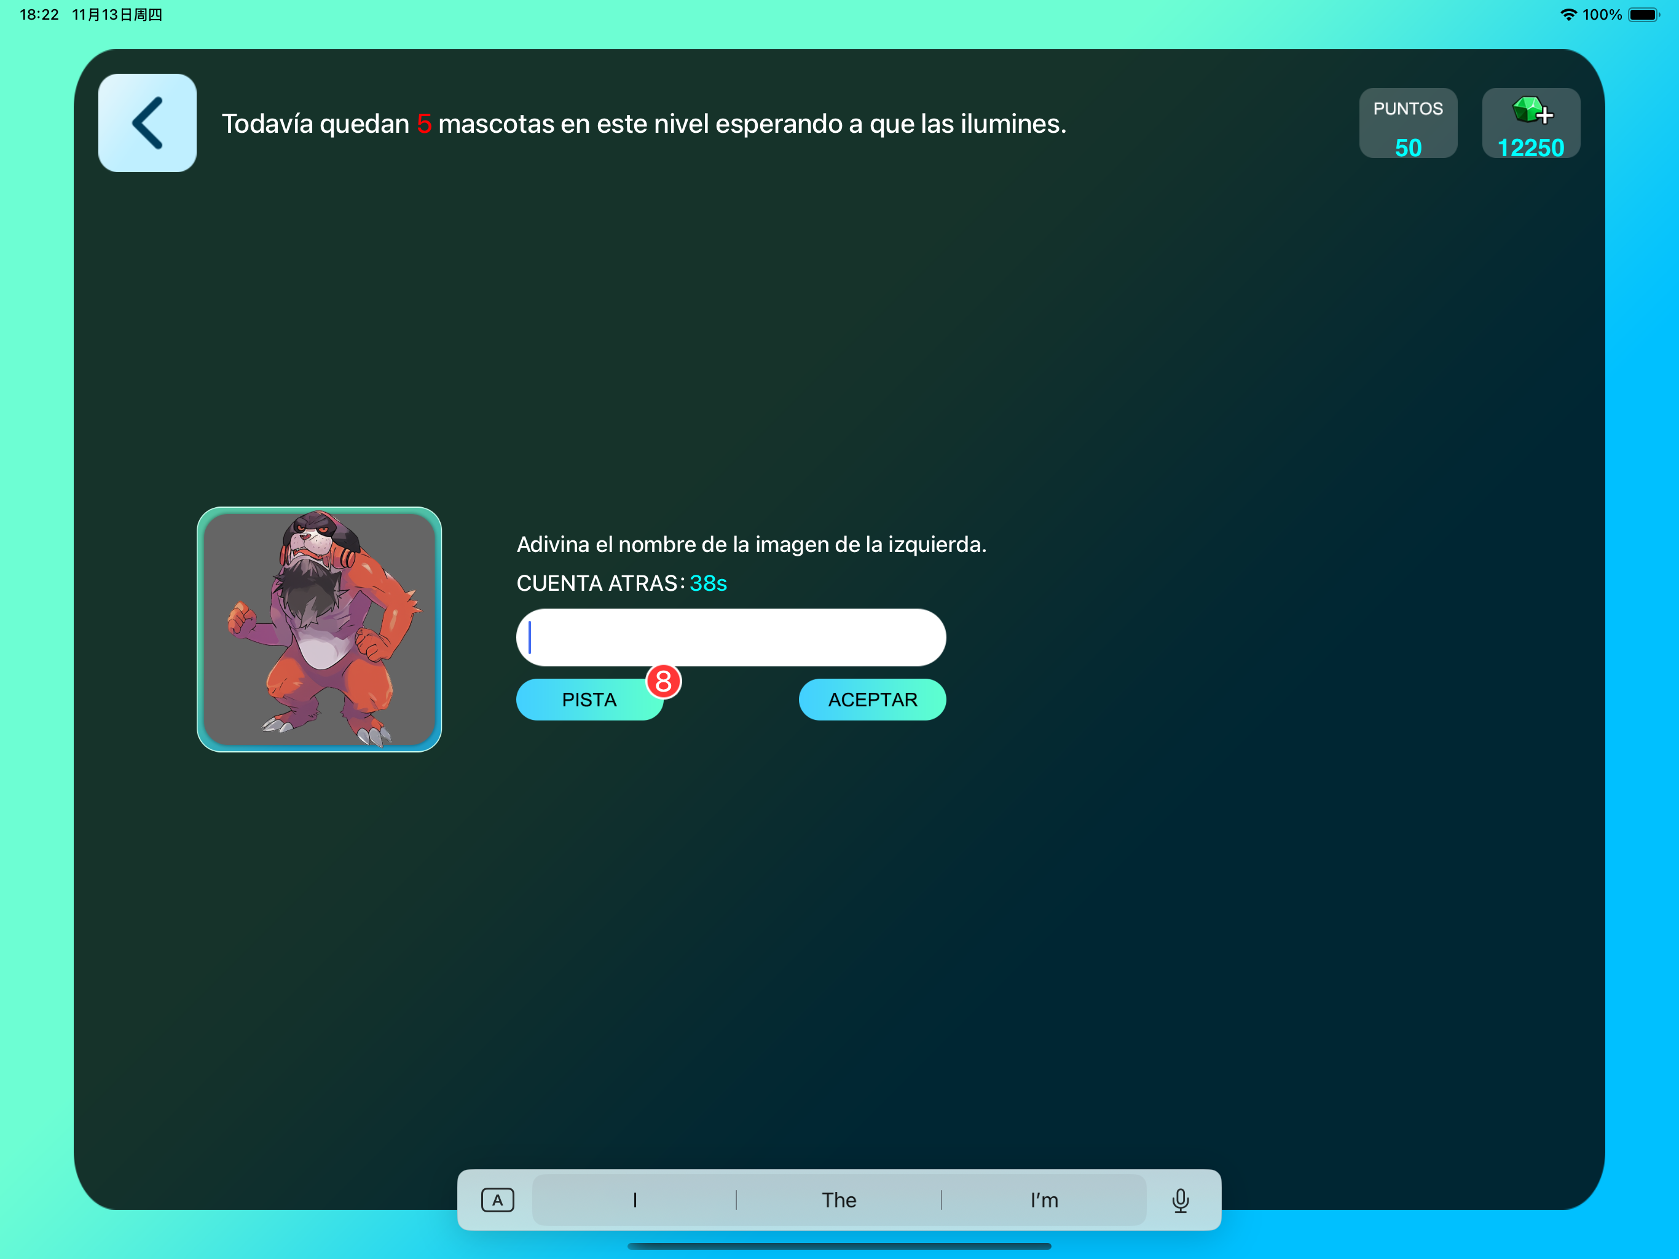Tap the PUNTOS score panel

(1408, 123)
